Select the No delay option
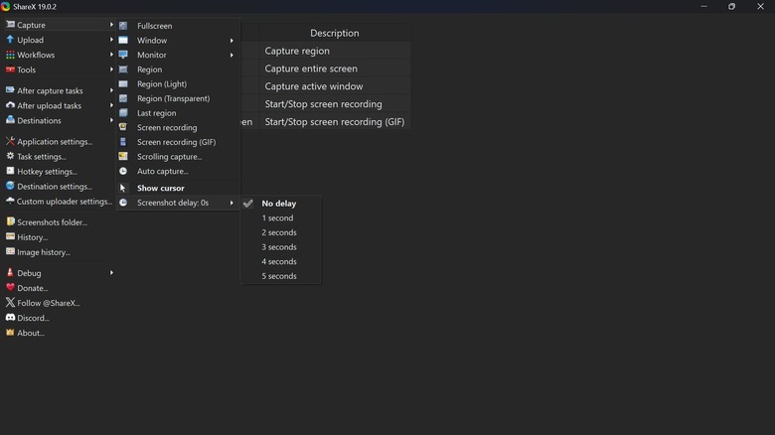 pyautogui.click(x=281, y=204)
